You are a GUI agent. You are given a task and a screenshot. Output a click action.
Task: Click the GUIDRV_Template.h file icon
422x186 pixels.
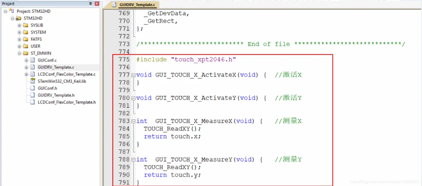click(x=32, y=95)
